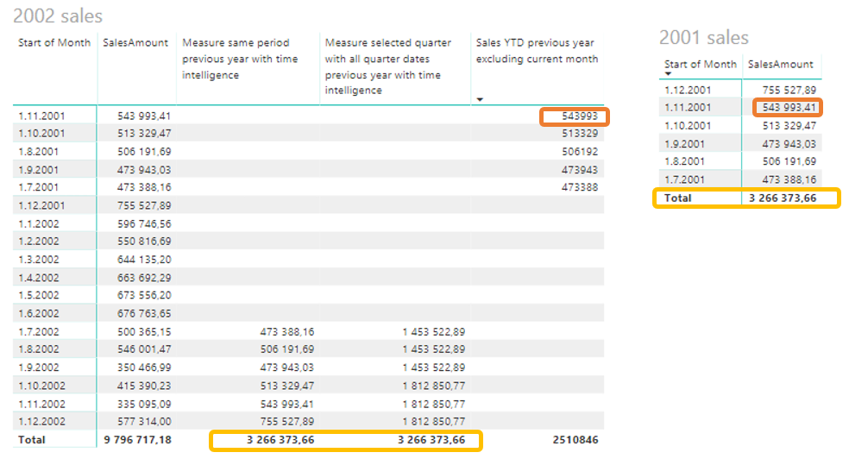The width and height of the screenshot is (849, 465).
Task: Click the SalesAmount 550 816,69 cell
Action: click(x=144, y=242)
